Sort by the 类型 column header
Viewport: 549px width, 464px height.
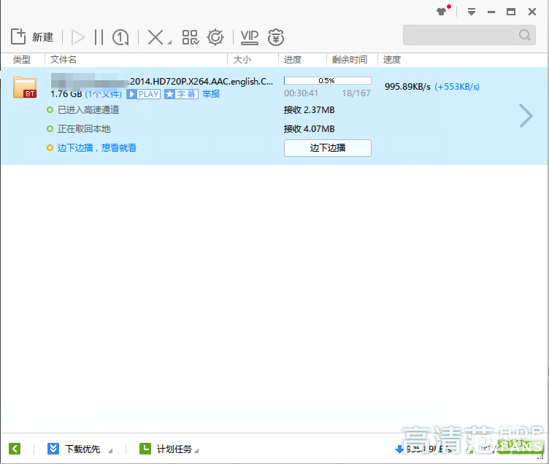[x=22, y=60]
